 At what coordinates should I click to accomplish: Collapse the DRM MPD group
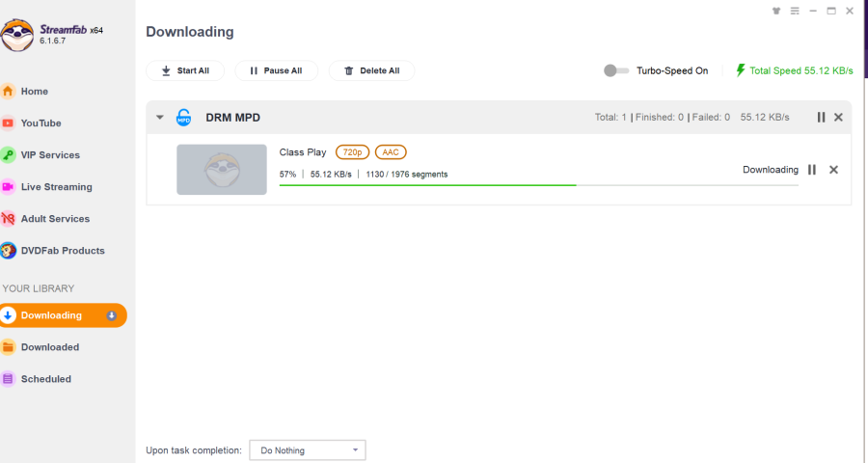(x=159, y=118)
